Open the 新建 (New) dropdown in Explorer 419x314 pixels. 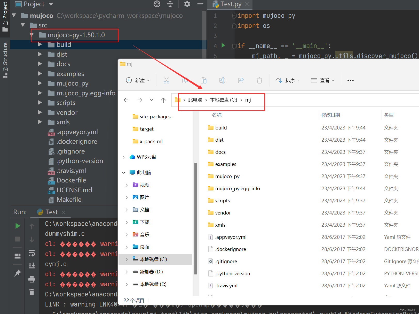coord(138,80)
